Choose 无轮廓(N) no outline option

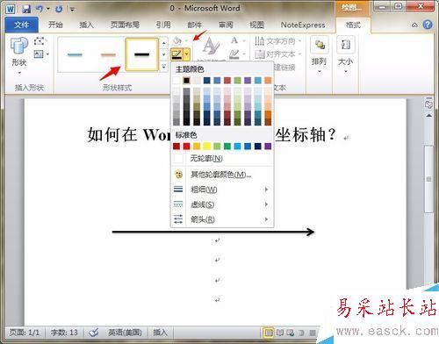[222, 159]
